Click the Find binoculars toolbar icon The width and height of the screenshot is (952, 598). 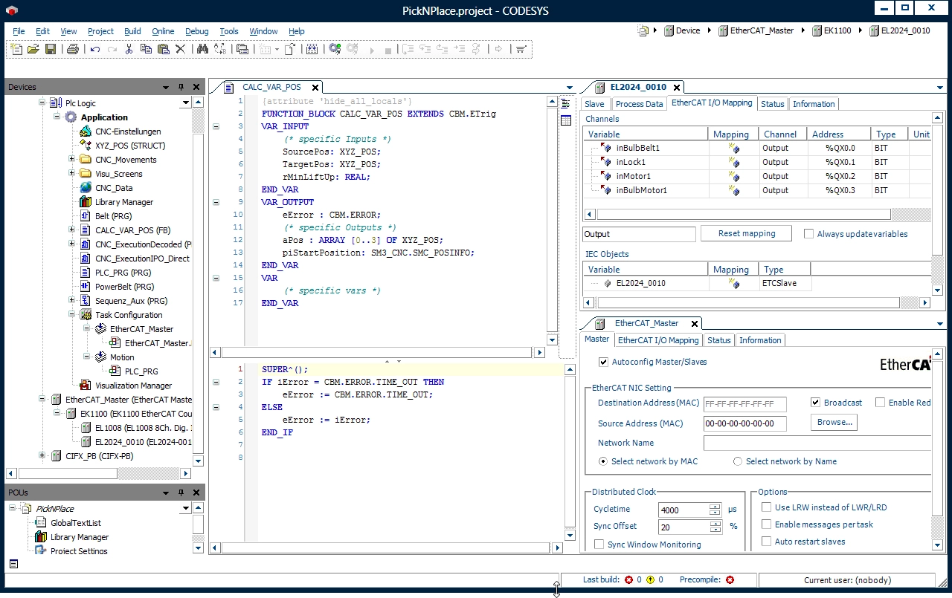[202, 49]
